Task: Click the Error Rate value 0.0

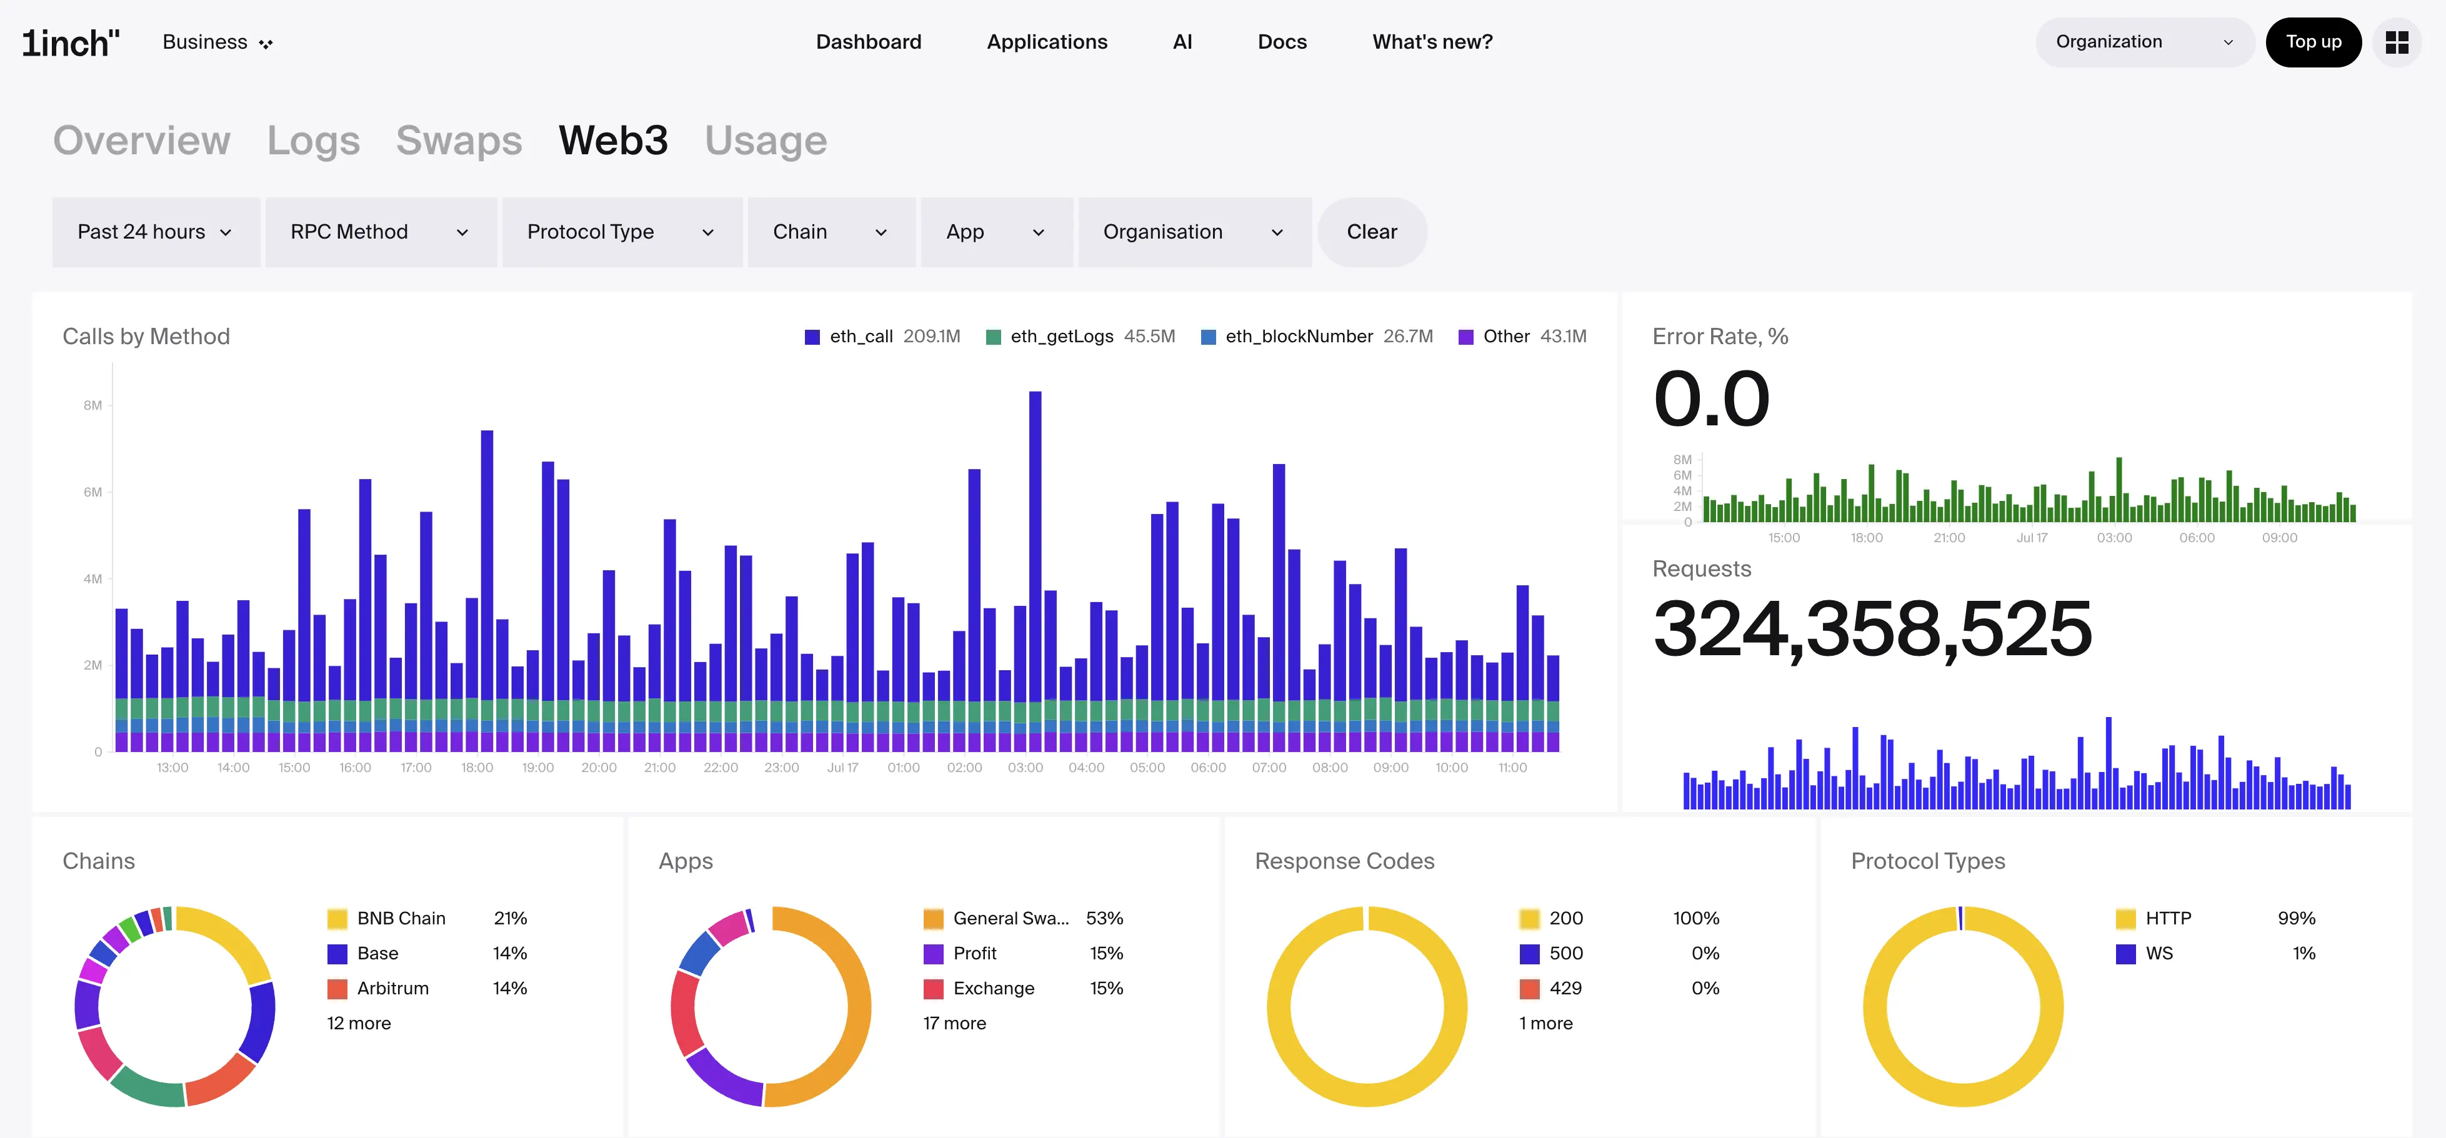Action: pos(1711,398)
